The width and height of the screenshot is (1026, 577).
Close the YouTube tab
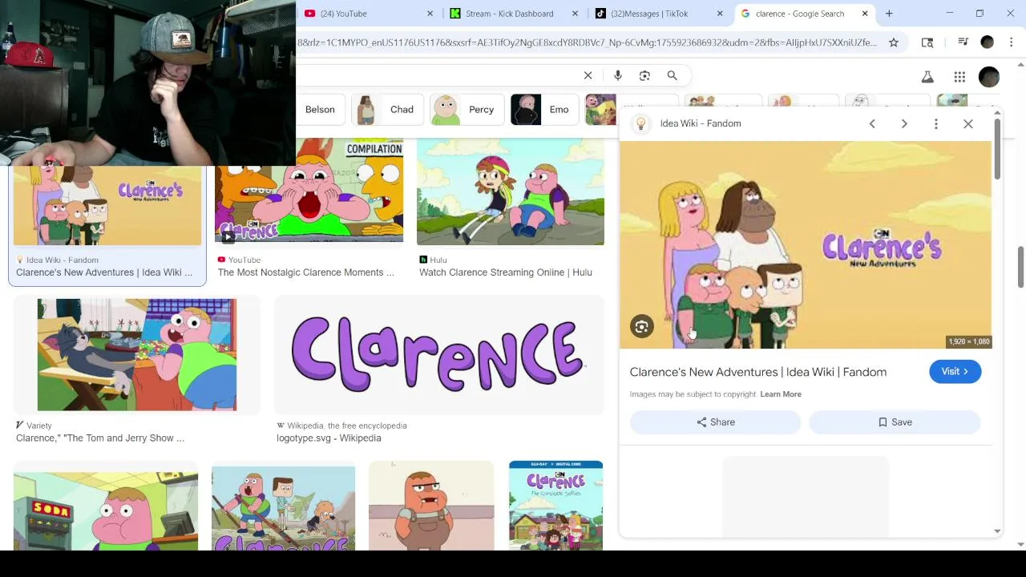click(430, 14)
